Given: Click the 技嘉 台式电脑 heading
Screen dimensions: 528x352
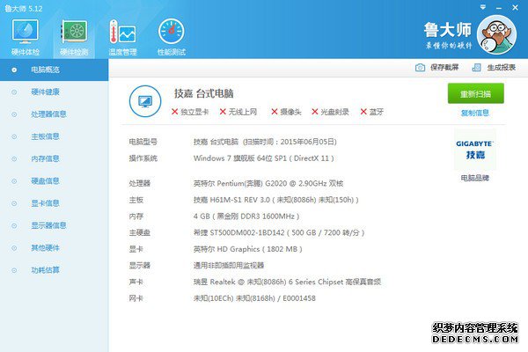Looking at the screenshot, I should click(x=204, y=93).
